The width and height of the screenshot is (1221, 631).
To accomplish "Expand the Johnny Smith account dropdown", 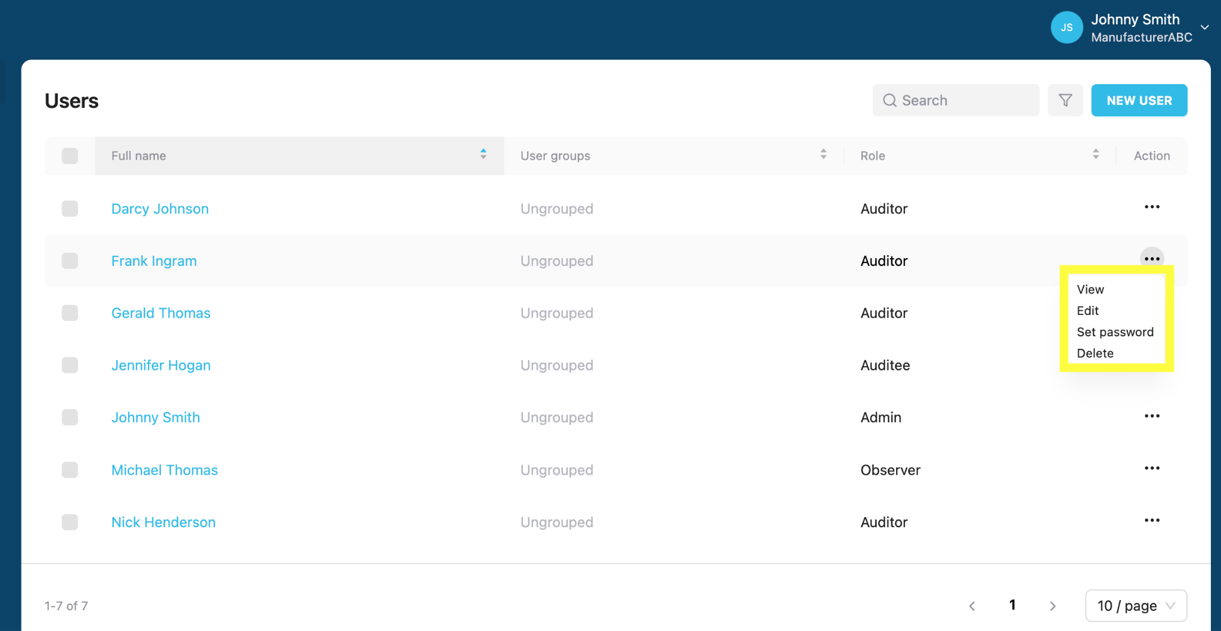I will [1204, 27].
